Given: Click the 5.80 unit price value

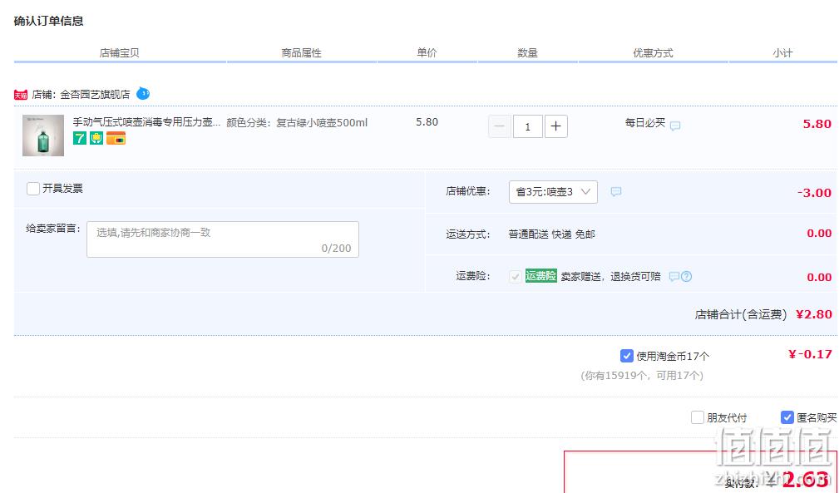Looking at the screenshot, I should (427, 122).
